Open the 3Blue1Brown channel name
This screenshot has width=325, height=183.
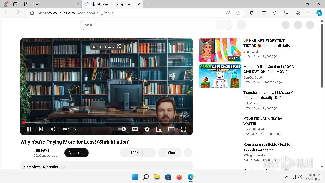tap(252, 103)
